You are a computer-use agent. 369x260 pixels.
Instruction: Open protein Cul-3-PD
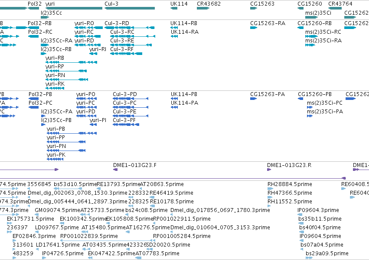(x=125, y=94)
